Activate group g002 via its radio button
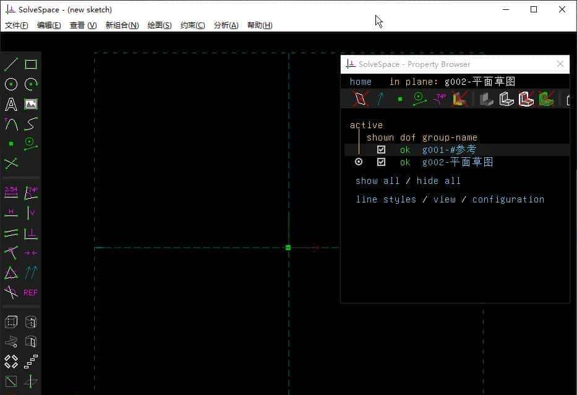577x395 pixels. click(359, 162)
